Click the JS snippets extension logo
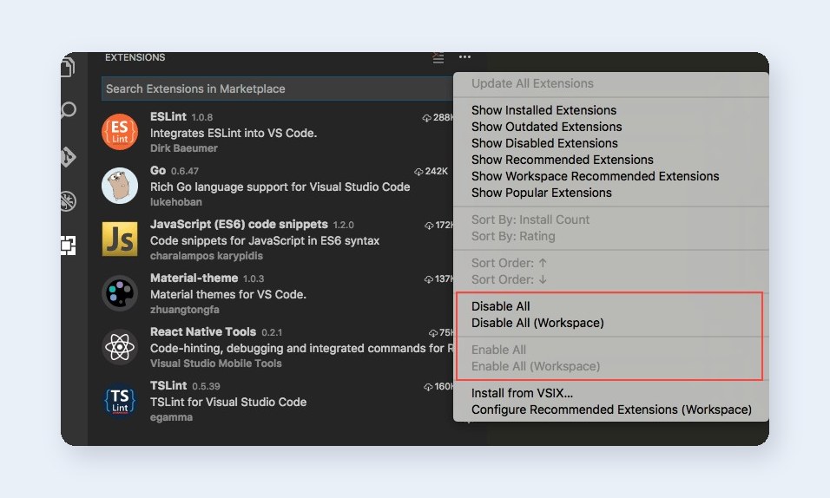Image resolution: width=830 pixels, height=498 pixels. pyautogui.click(x=120, y=239)
